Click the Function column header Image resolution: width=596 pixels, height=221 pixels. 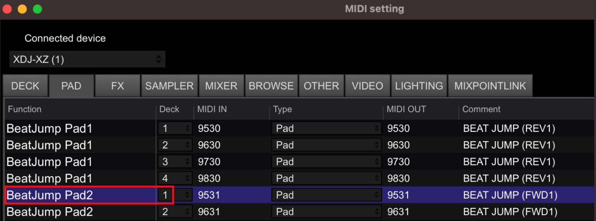click(x=25, y=109)
